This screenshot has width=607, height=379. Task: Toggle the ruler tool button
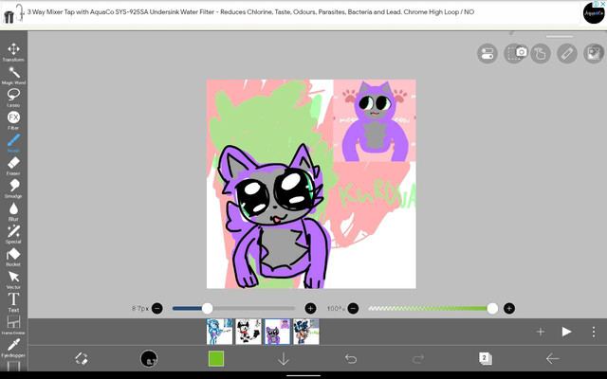pyautogui.click(x=566, y=54)
